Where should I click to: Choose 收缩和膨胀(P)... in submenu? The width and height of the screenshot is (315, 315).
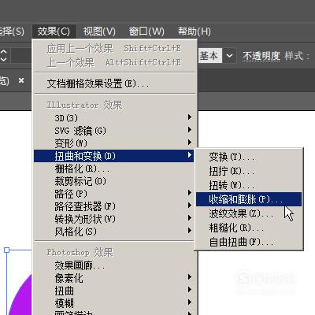249,199
